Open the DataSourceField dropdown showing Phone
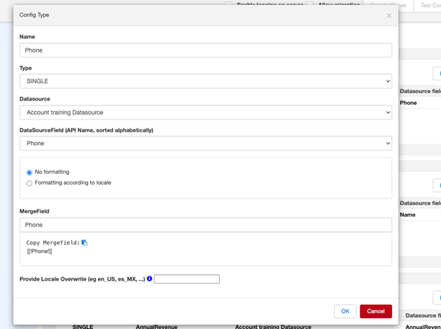441x329 pixels. point(205,144)
